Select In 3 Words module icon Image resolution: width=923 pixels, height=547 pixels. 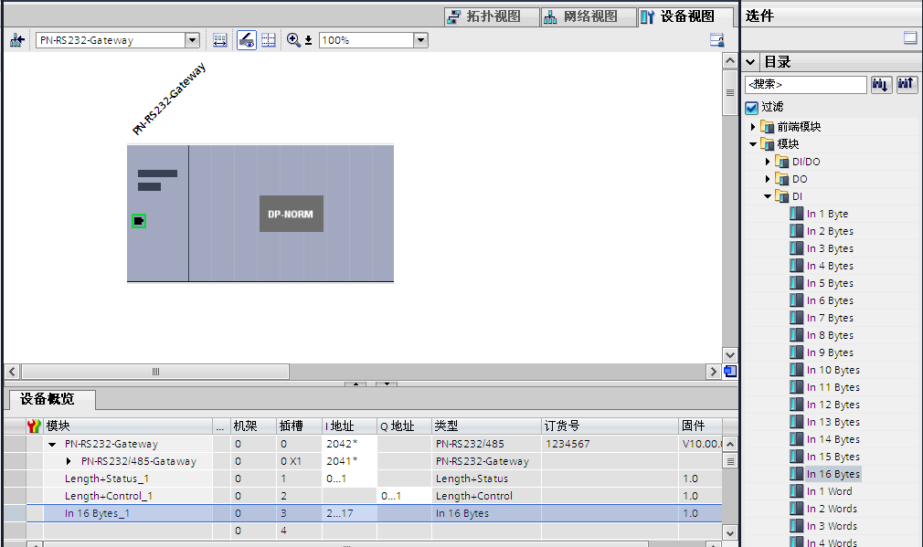pos(797,526)
